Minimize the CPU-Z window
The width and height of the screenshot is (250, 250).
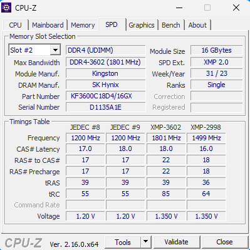[179, 8]
